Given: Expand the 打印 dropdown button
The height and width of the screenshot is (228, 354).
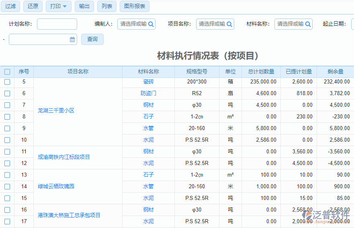Looking at the screenshot, I should pos(59,6).
